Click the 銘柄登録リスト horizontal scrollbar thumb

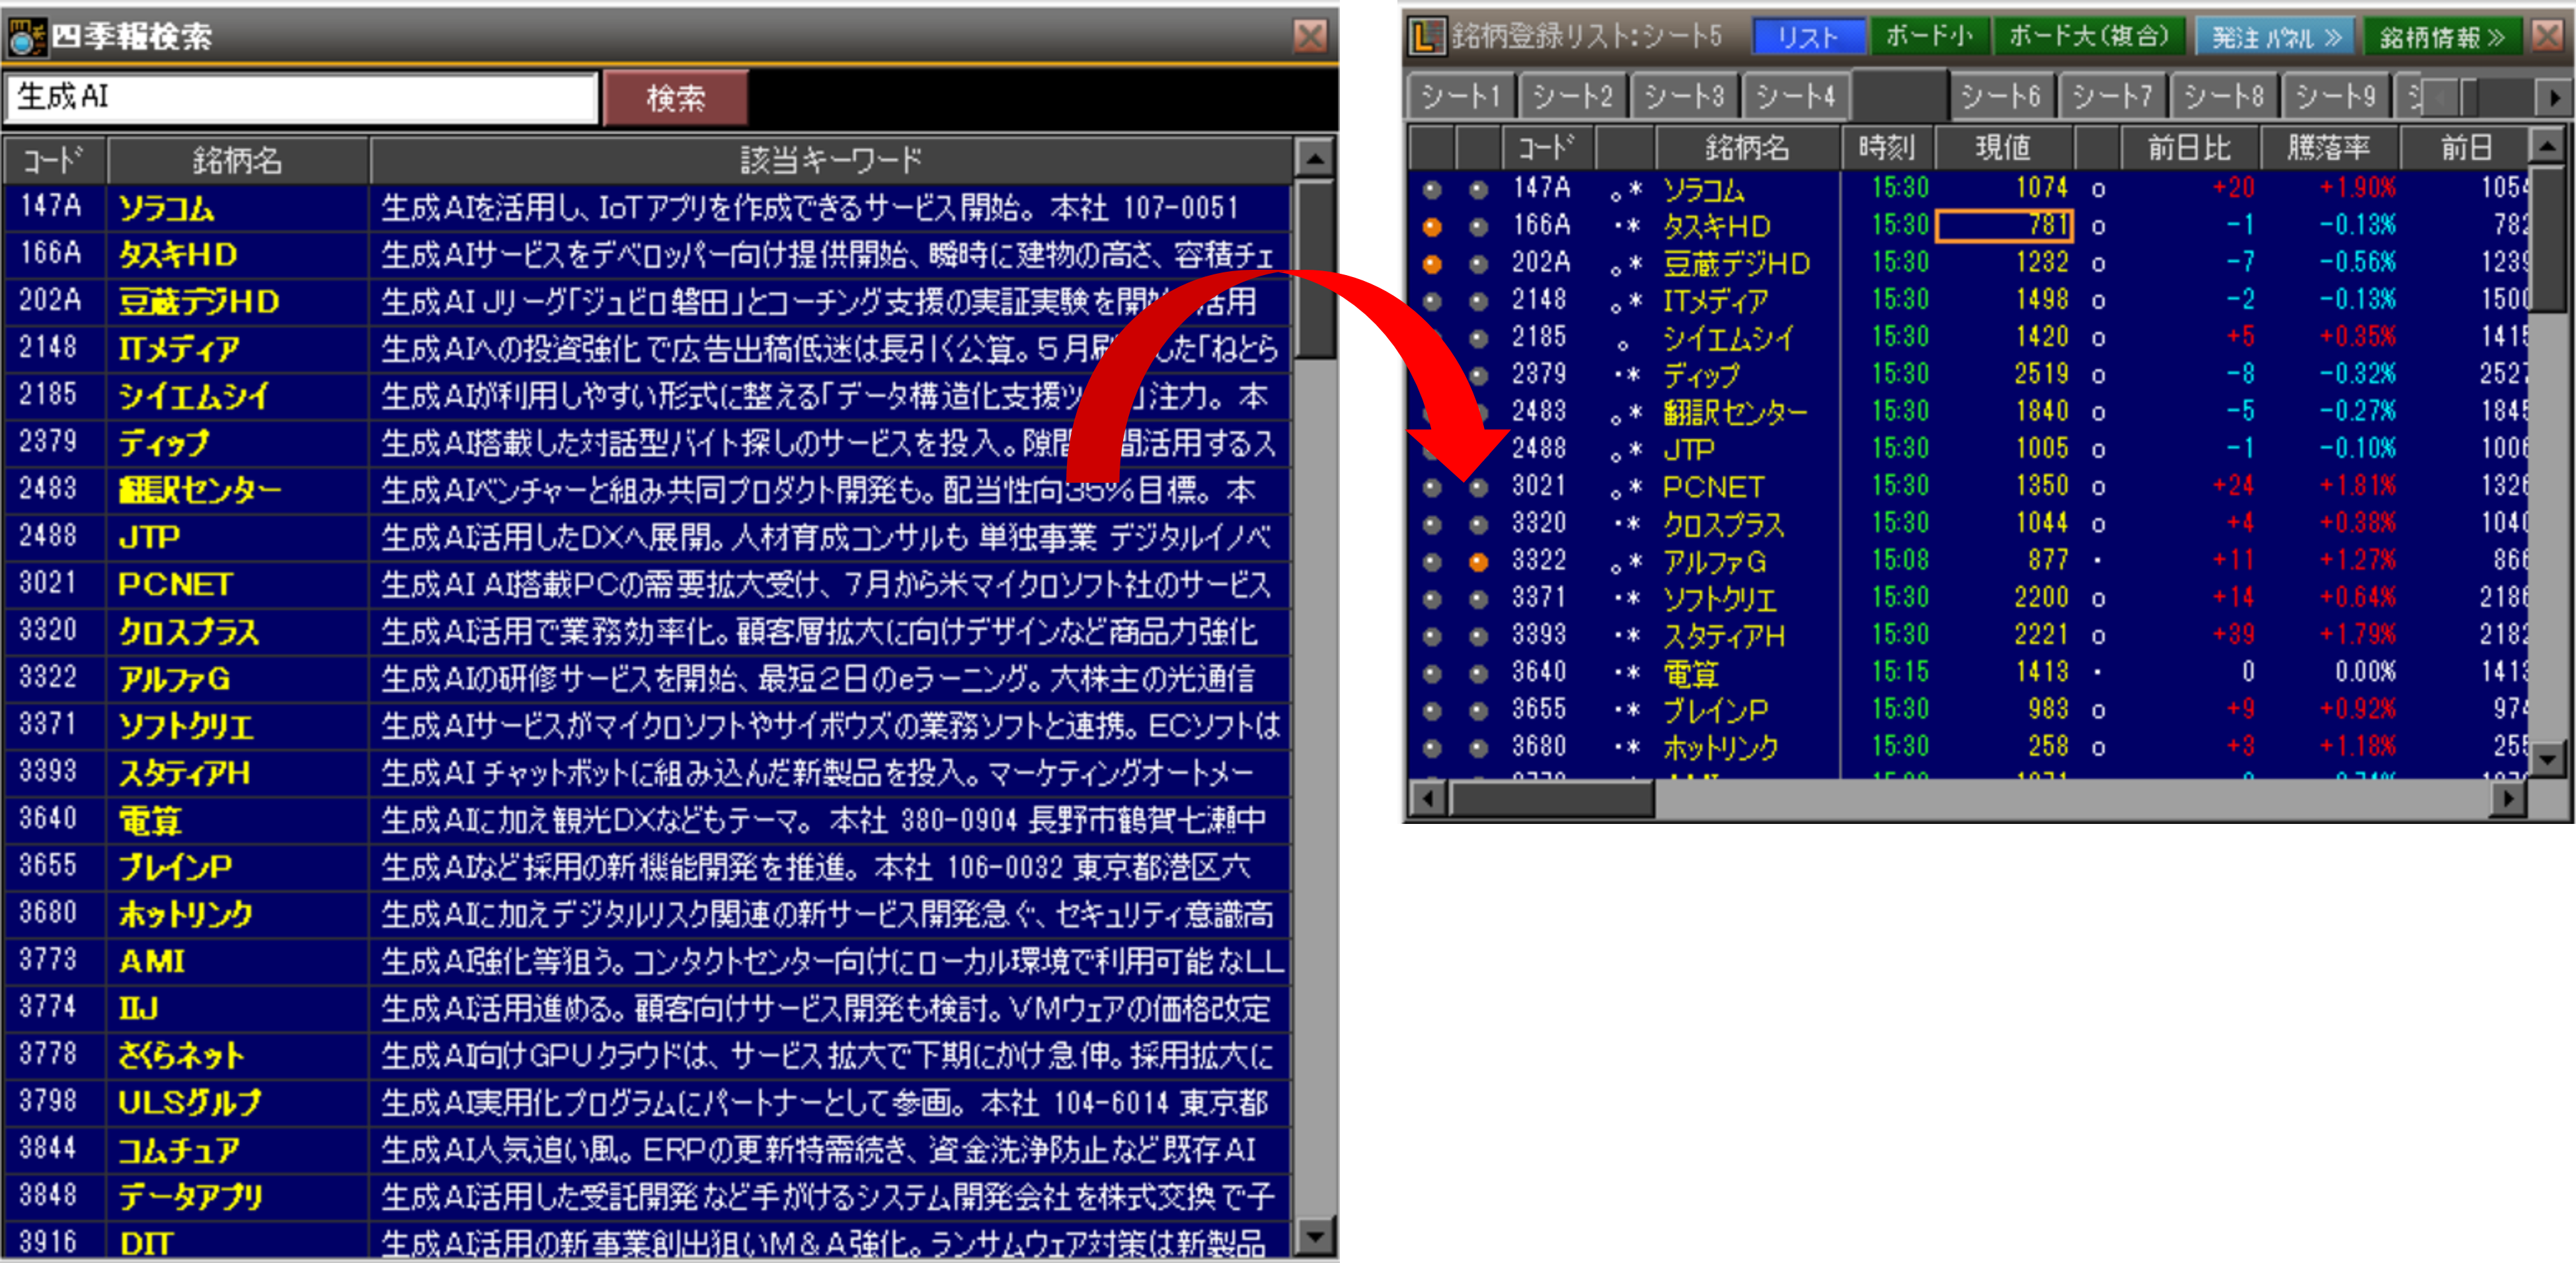(x=1552, y=798)
